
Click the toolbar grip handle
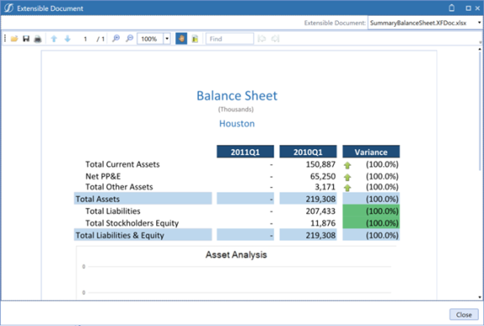click(x=5, y=39)
